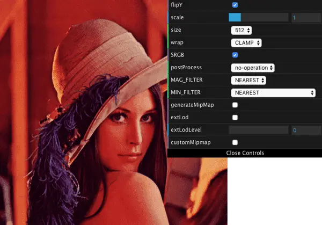Open the postProcess dropdown showing no-operation
This screenshot has width=322, height=225.
click(253, 68)
